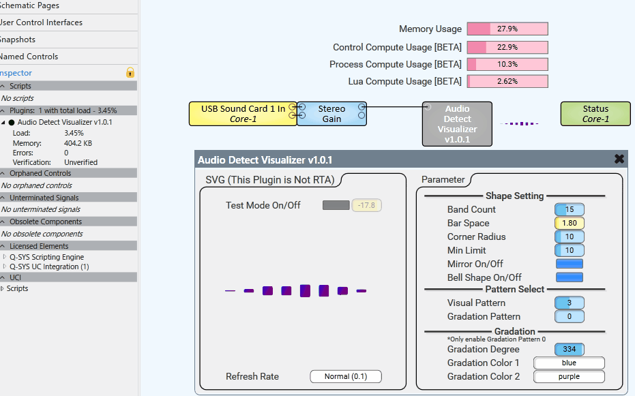Open the Refresh Rate dropdown

pyautogui.click(x=345, y=376)
